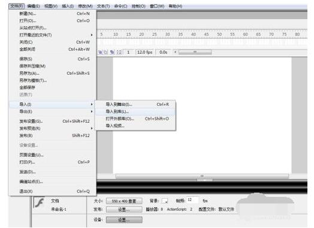Choose 发送(D)... menu entry

pyautogui.click(x=53, y=172)
